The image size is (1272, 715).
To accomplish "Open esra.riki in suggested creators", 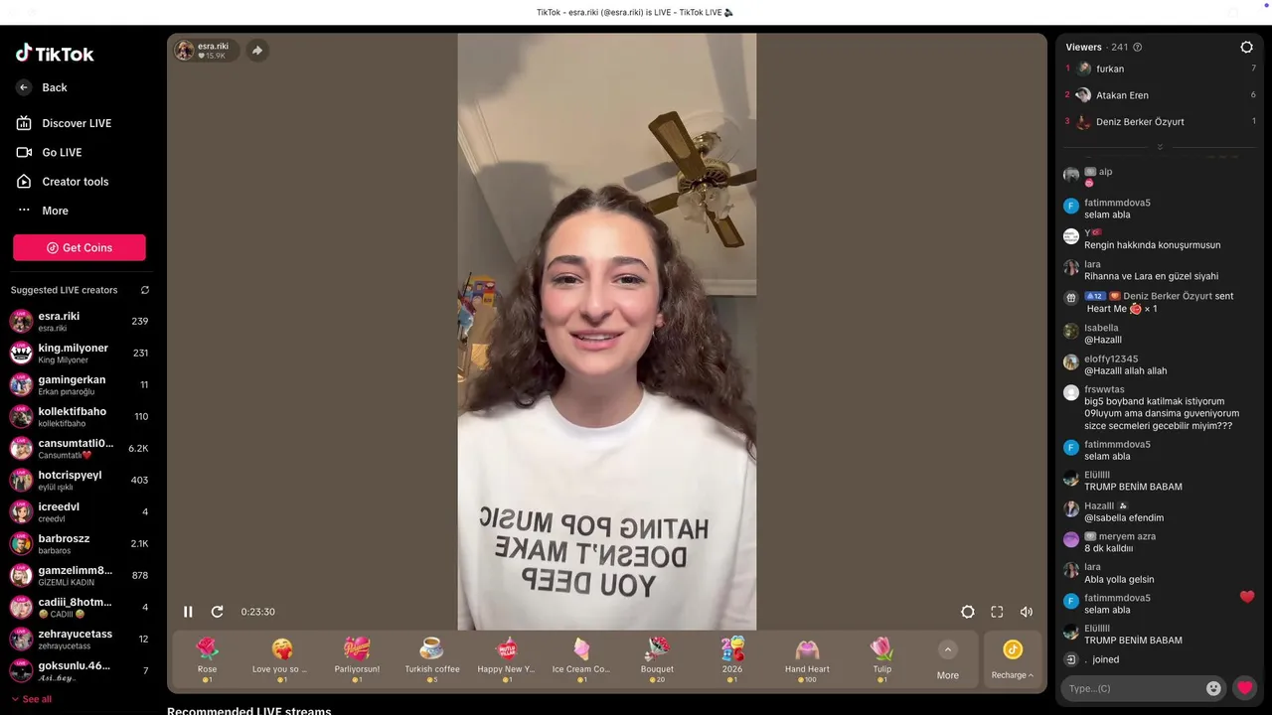I will point(79,321).
